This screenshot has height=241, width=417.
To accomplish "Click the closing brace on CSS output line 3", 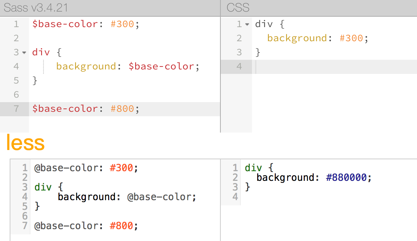I will [258, 52].
